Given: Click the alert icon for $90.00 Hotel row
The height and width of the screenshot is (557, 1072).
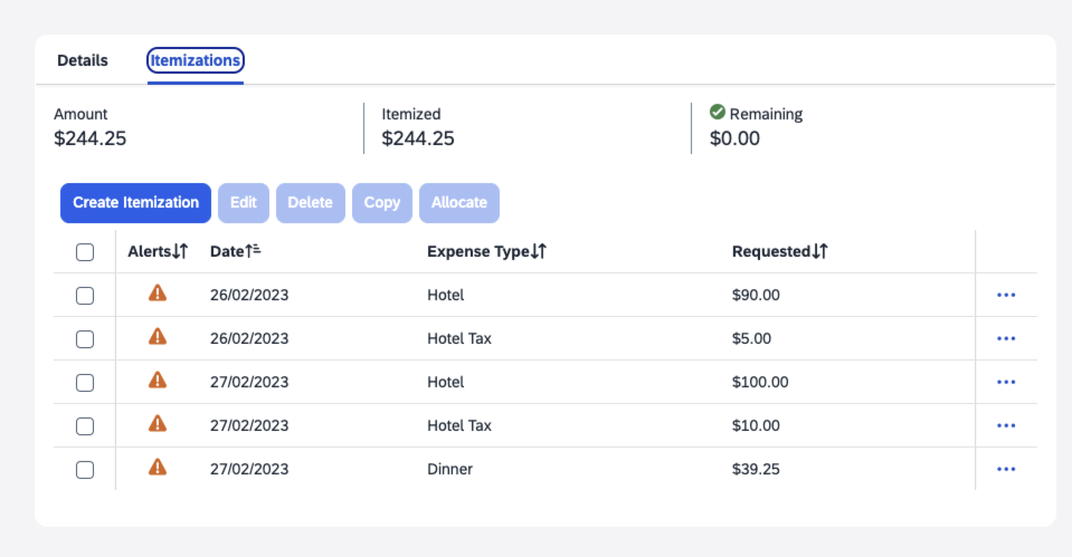Looking at the screenshot, I should point(158,293).
